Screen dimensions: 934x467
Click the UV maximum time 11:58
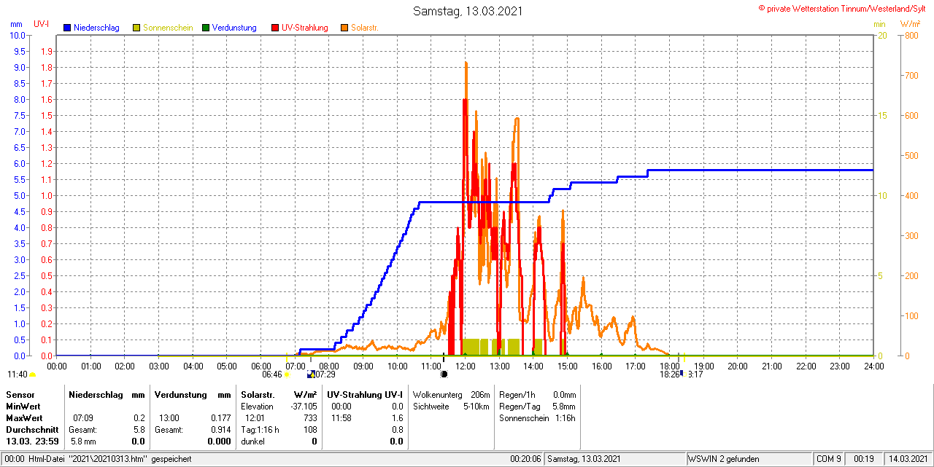point(341,418)
